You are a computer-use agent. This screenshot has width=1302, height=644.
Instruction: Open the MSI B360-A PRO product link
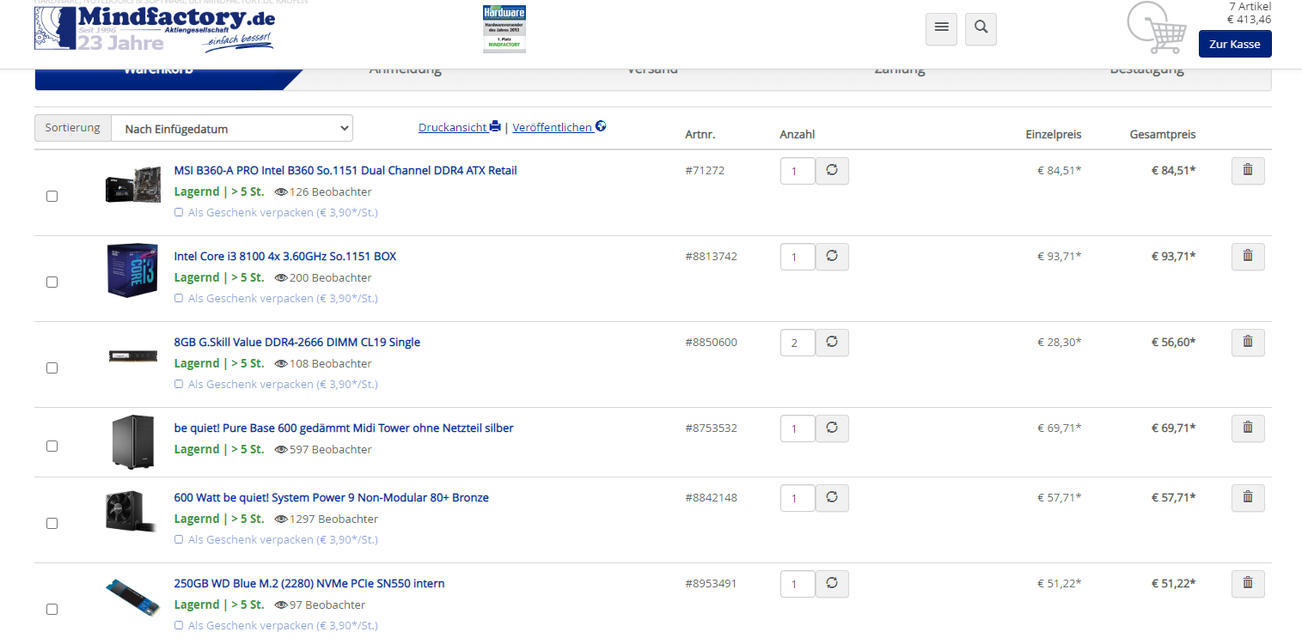pyautogui.click(x=345, y=170)
